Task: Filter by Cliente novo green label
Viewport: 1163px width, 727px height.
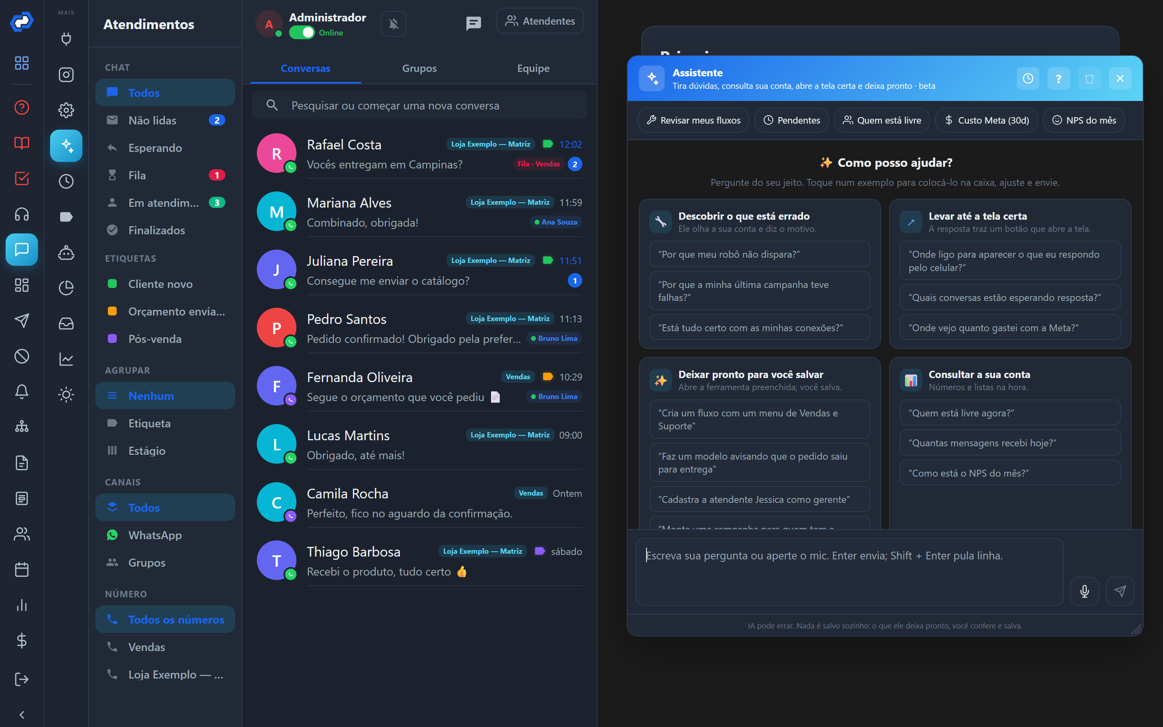Action: click(x=165, y=284)
